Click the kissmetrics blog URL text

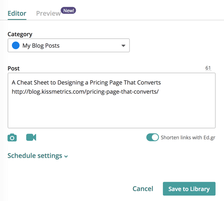coord(85,92)
